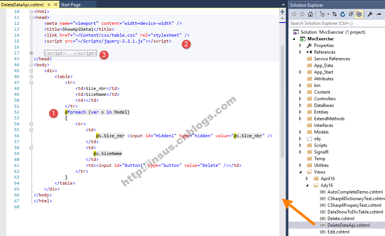Click Sync with Active Document icon

click(x=335, y=14)
